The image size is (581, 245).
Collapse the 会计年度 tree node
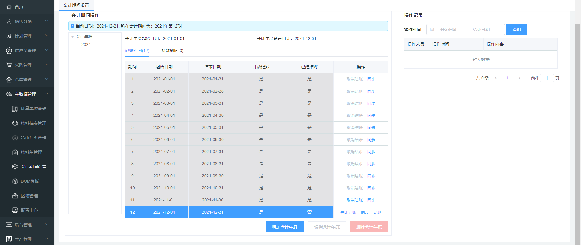click(73, 37)
